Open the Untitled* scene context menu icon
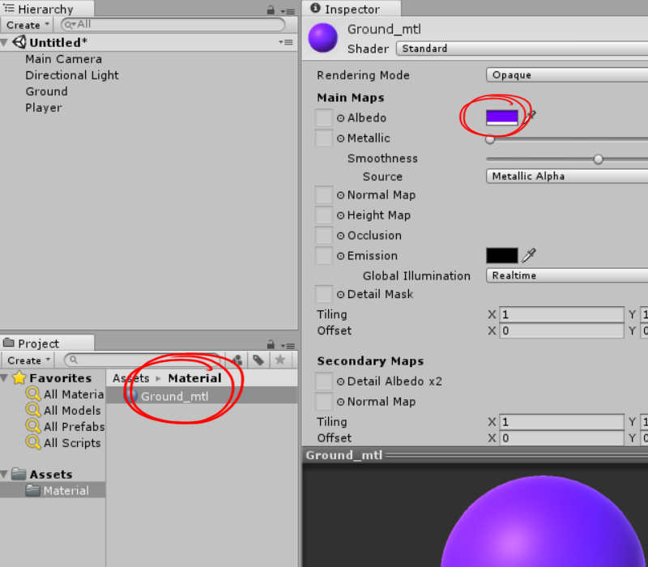This screenshot has height=567, width=648. tap(286, 42)
